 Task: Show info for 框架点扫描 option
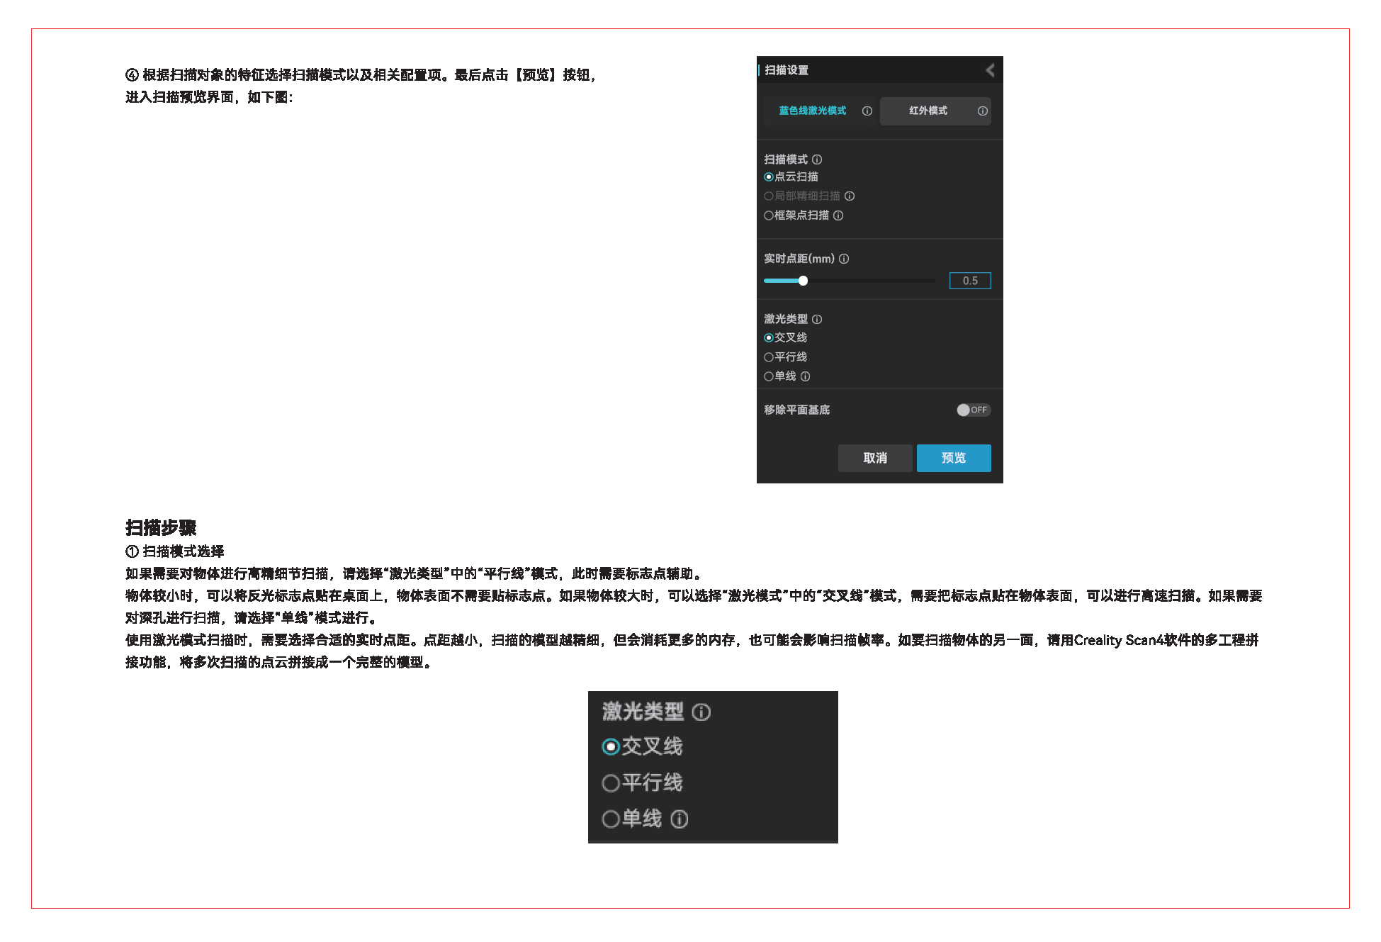(838, 215)
